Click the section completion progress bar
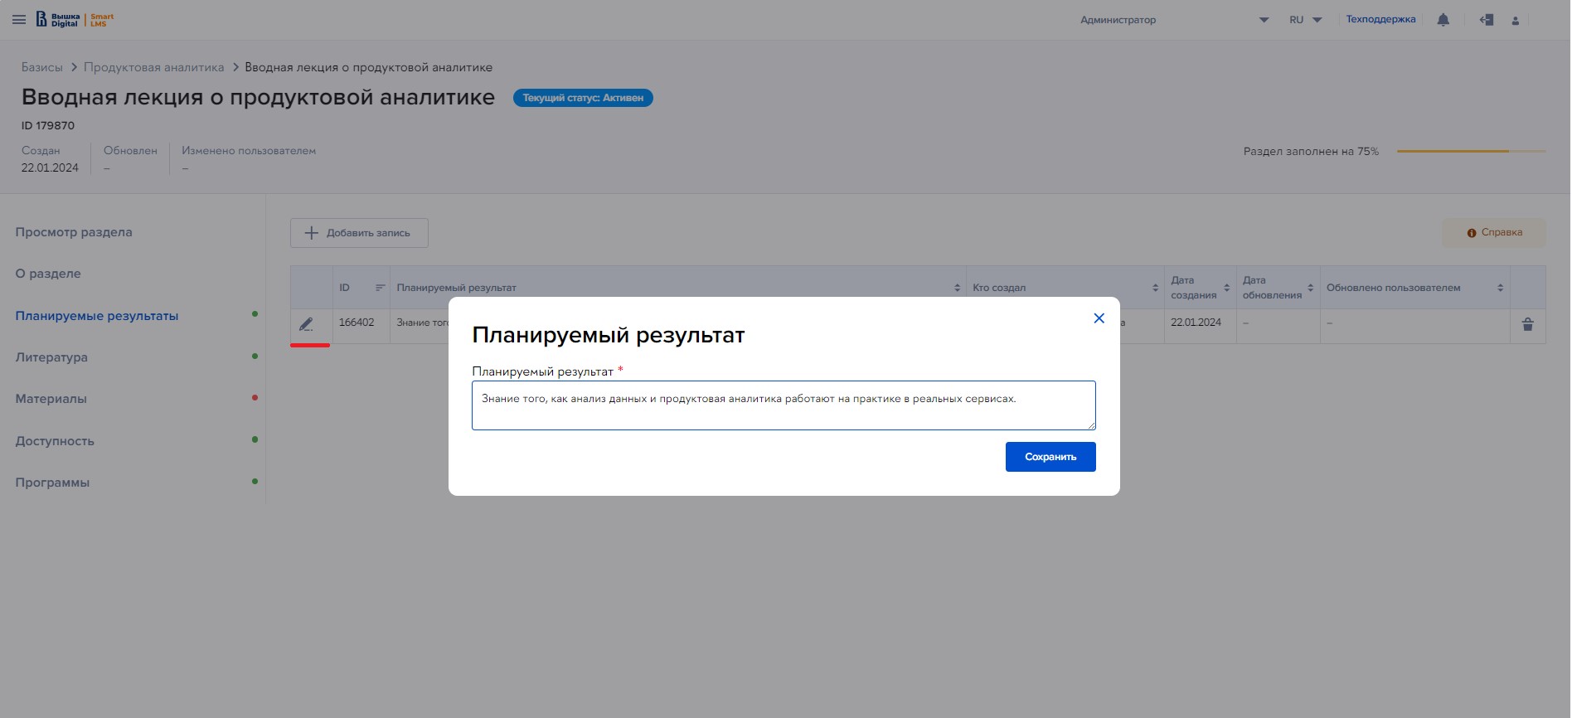The width and height of the screenshot is (1572, 718). [1471, 151]
